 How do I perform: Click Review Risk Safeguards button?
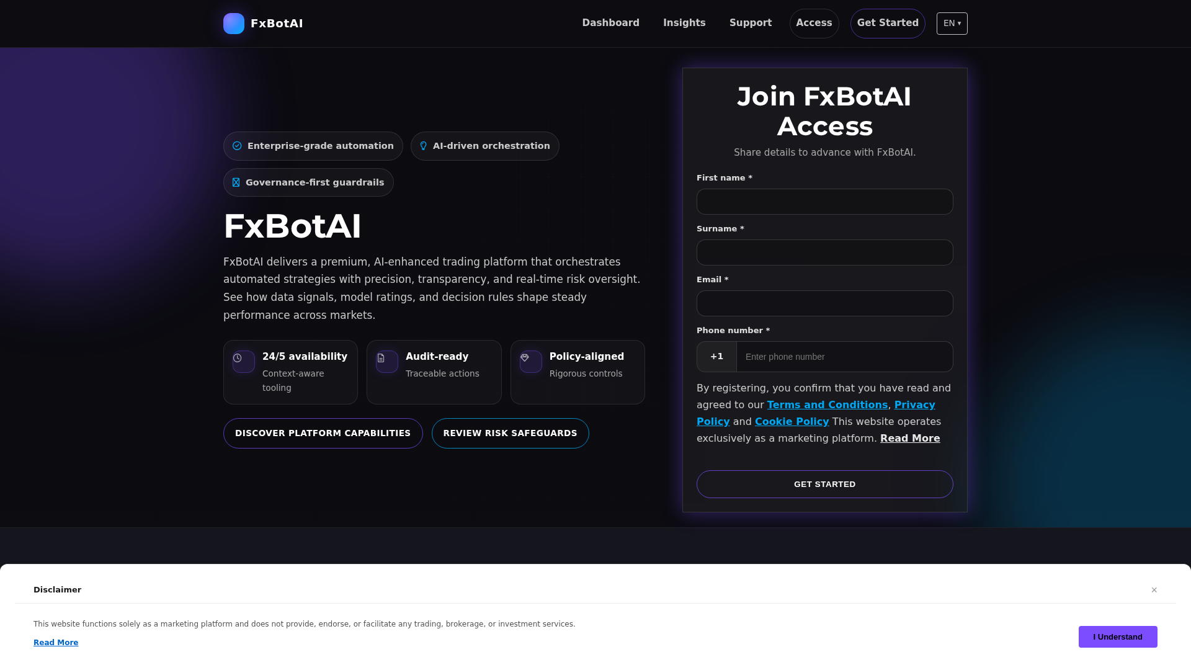click(x=510, y=433)
